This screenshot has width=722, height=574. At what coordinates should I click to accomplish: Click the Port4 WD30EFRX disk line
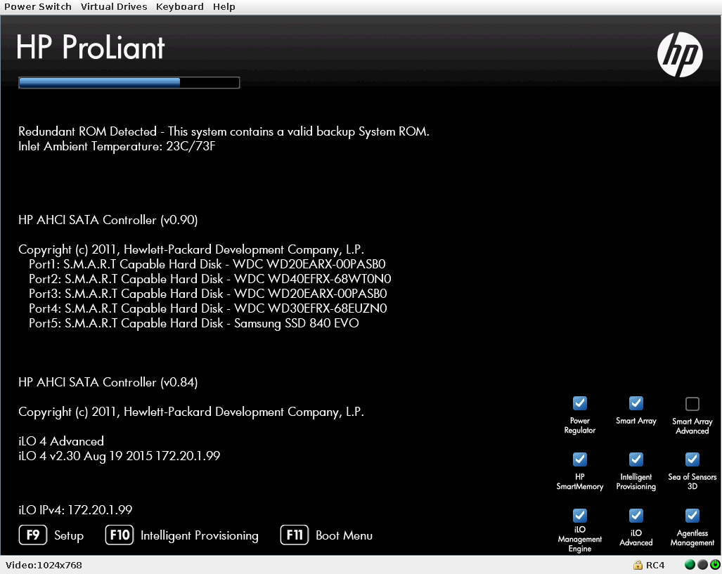[x=207, y=308]
